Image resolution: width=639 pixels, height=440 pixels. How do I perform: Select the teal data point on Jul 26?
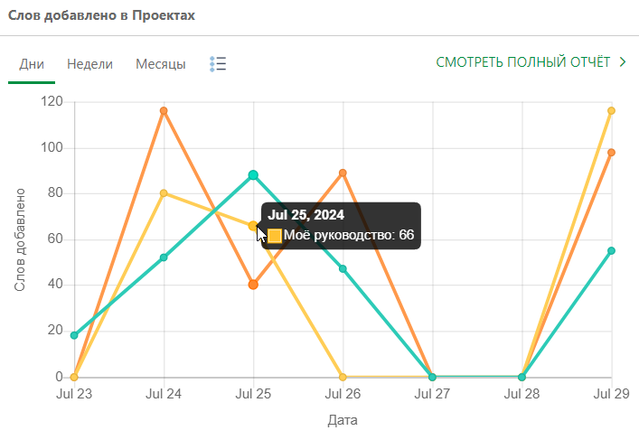pyautogui.click(x=343, y=268)
